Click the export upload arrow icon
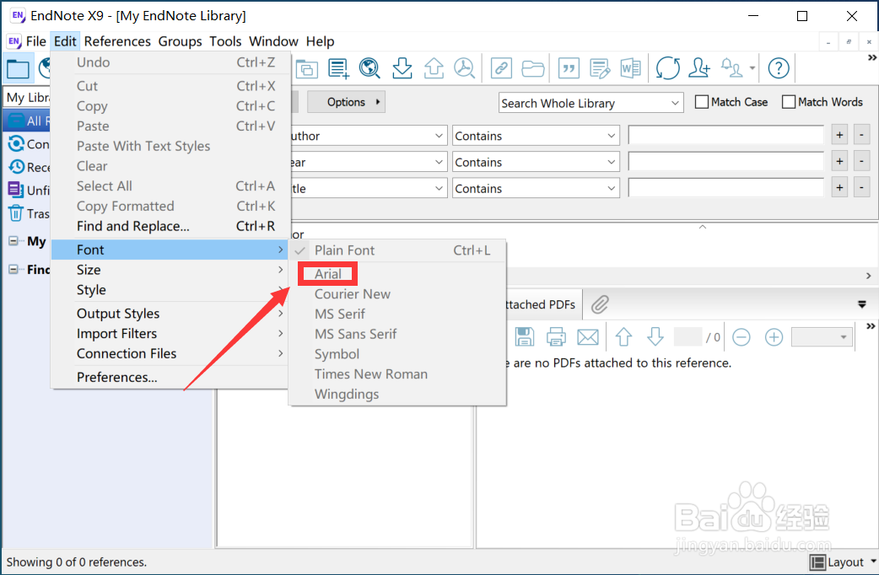879x575 pixels. (434, 68)
